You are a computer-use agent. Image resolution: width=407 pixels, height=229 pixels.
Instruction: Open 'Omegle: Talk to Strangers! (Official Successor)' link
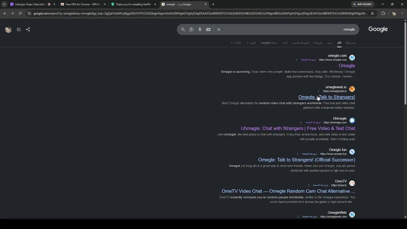(307, 160)
